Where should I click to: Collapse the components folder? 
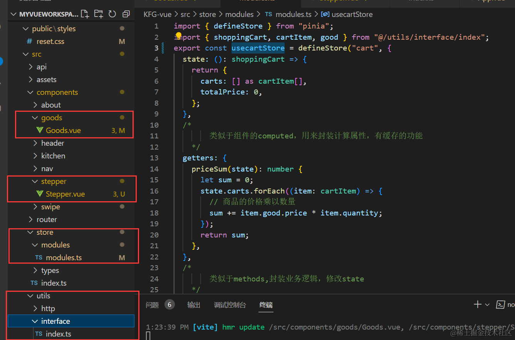pos(57,92)
